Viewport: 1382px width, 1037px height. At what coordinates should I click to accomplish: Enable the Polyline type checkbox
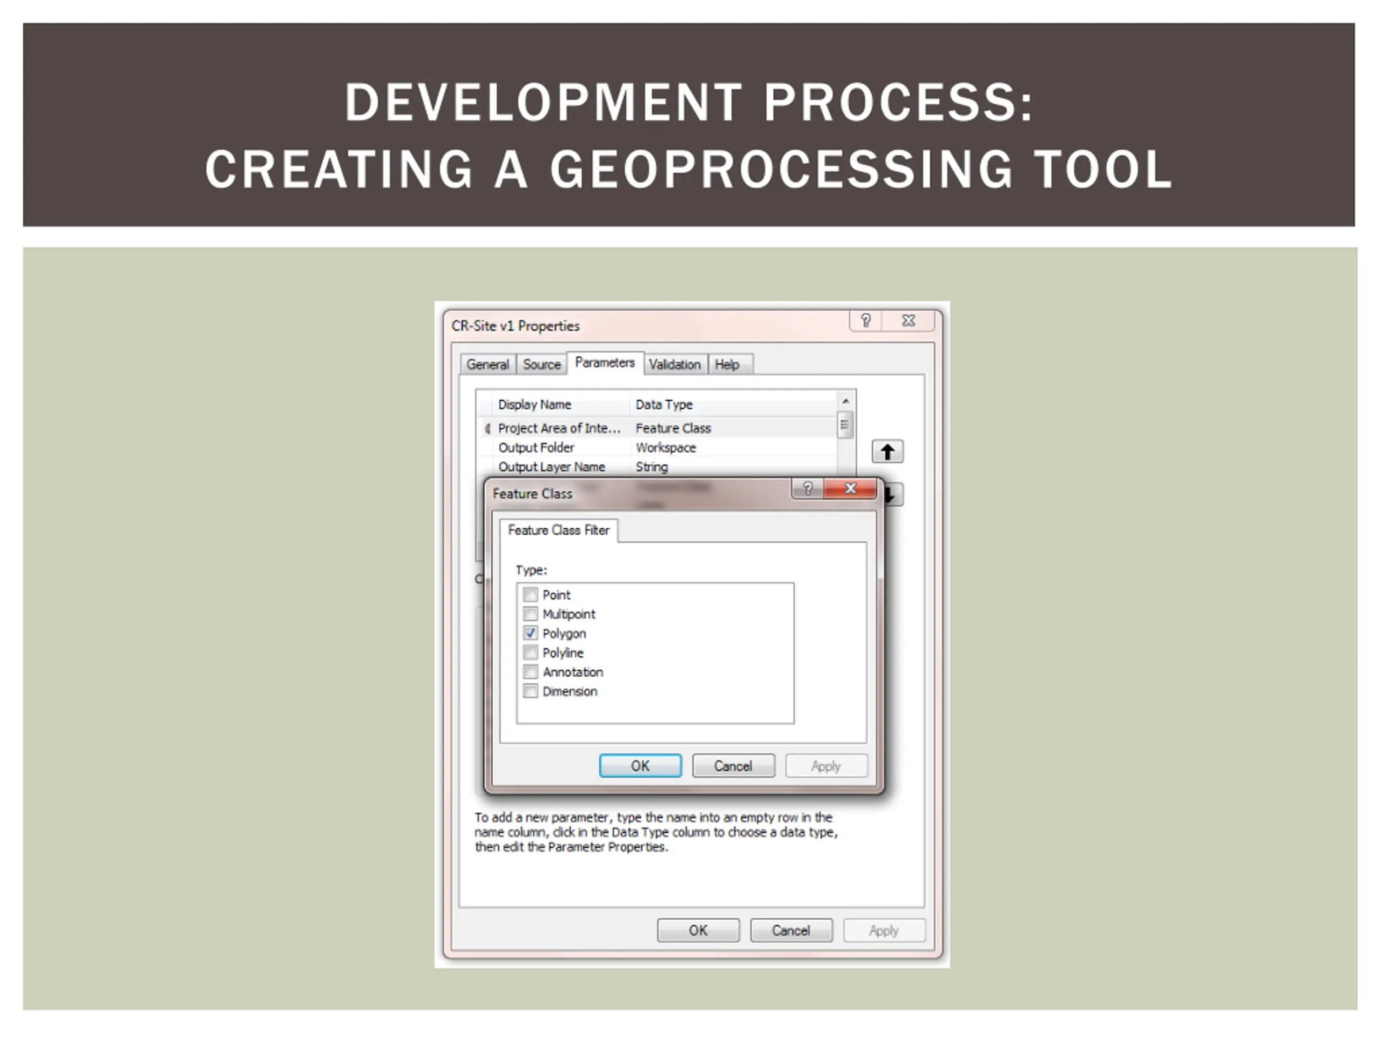(531, 652)
